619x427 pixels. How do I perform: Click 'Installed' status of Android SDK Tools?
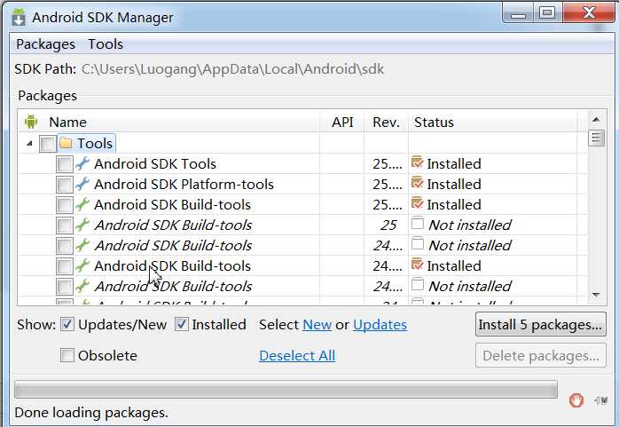coord(454,164)
